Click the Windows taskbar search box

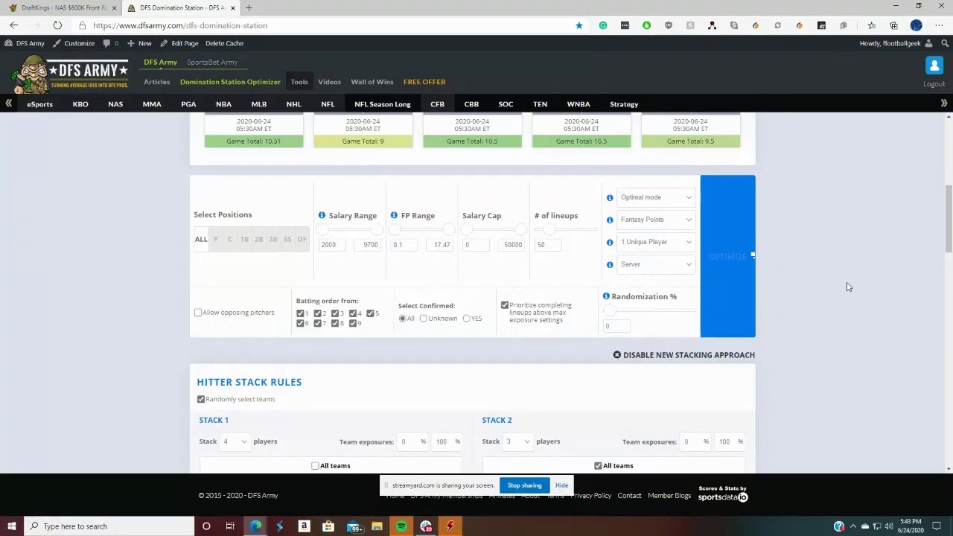pyautogui.click(x=109, y=526)
